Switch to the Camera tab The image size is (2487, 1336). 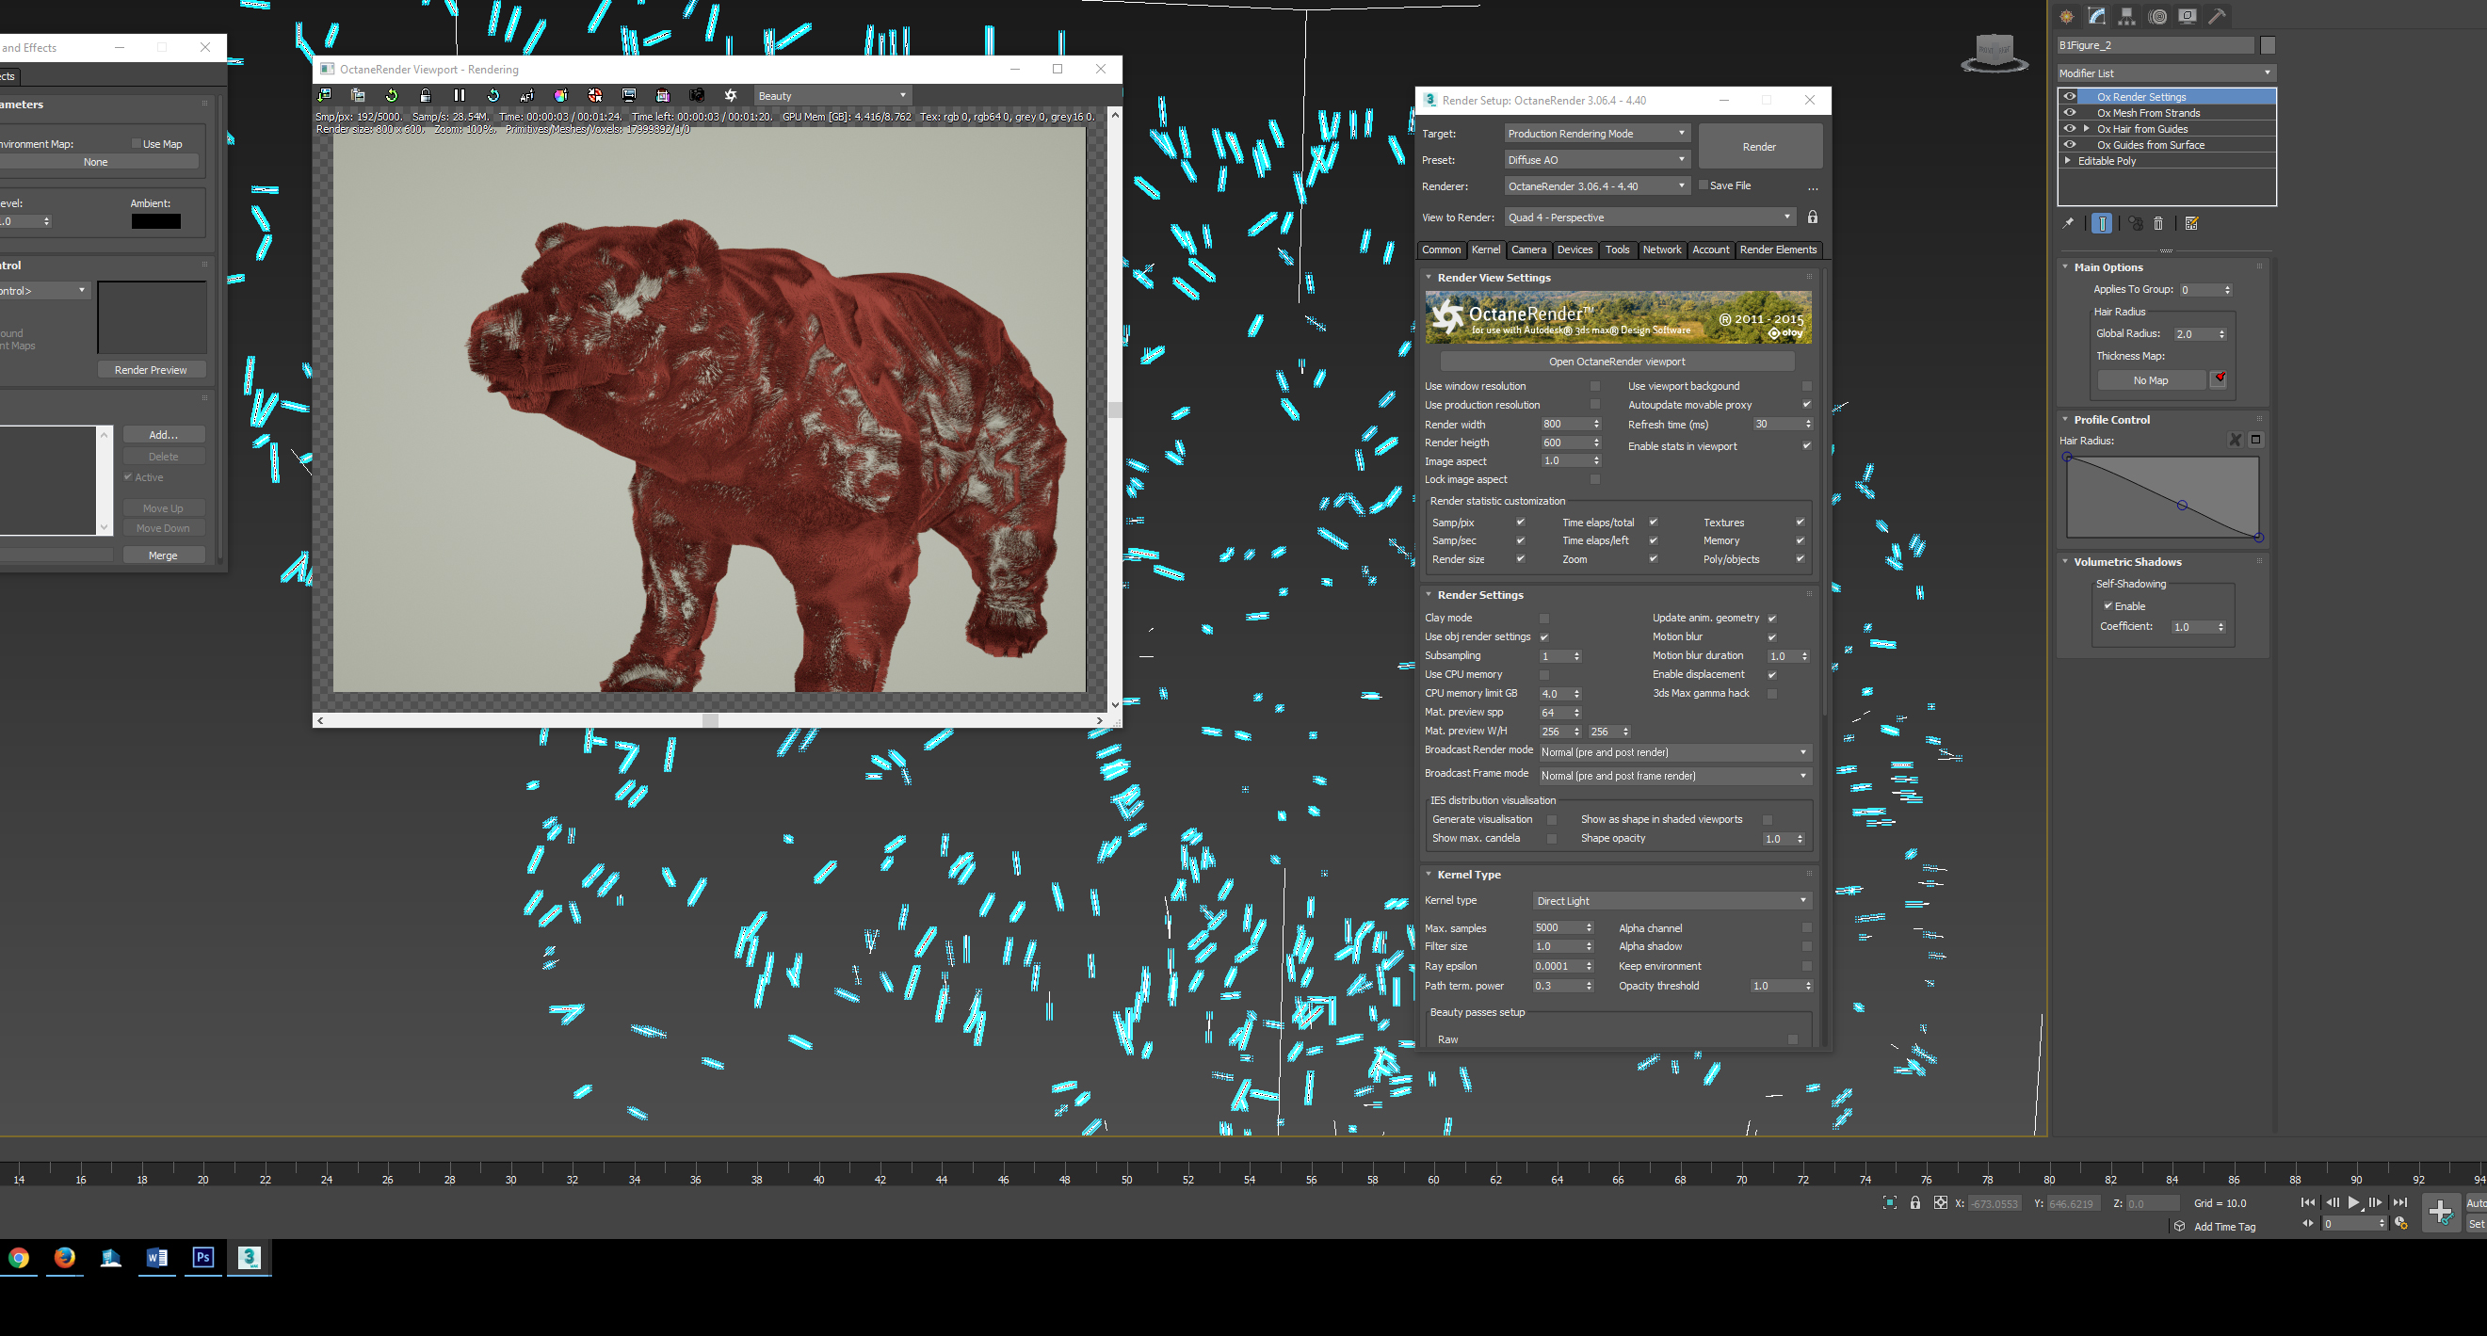point(1528,250)
